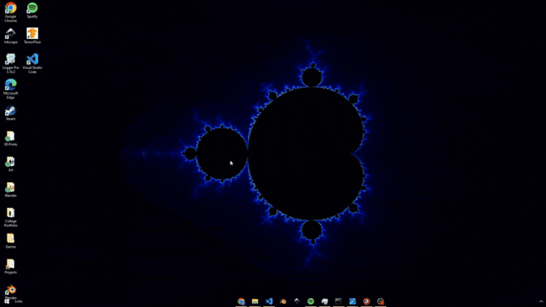This screenshot has height=307, width=546.
Task: Select the College Portfolio folder
Action: click(10, 217)
